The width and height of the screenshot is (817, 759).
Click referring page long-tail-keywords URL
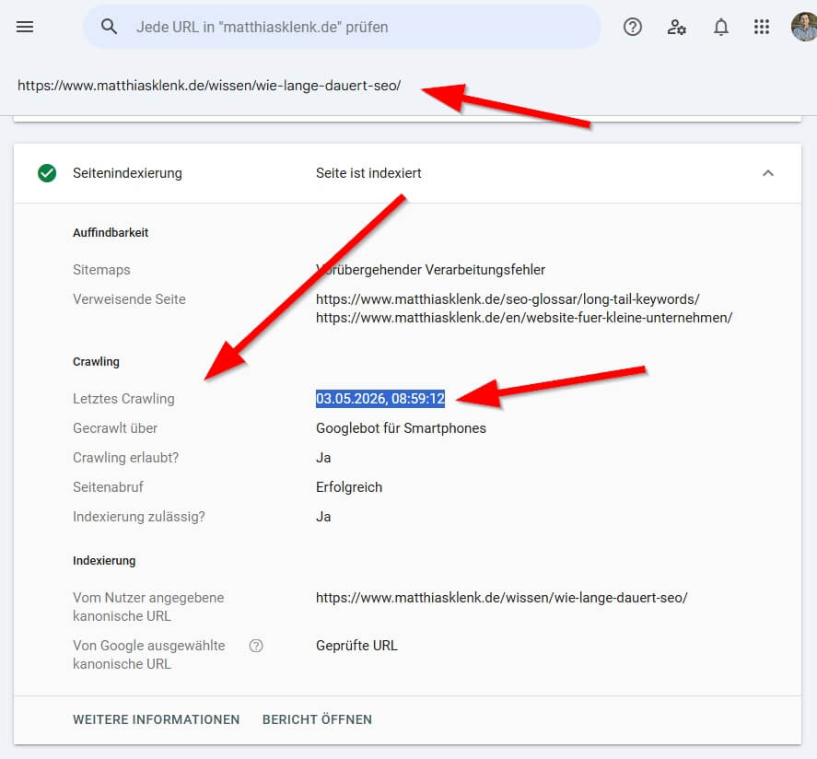tap(508, 299)
